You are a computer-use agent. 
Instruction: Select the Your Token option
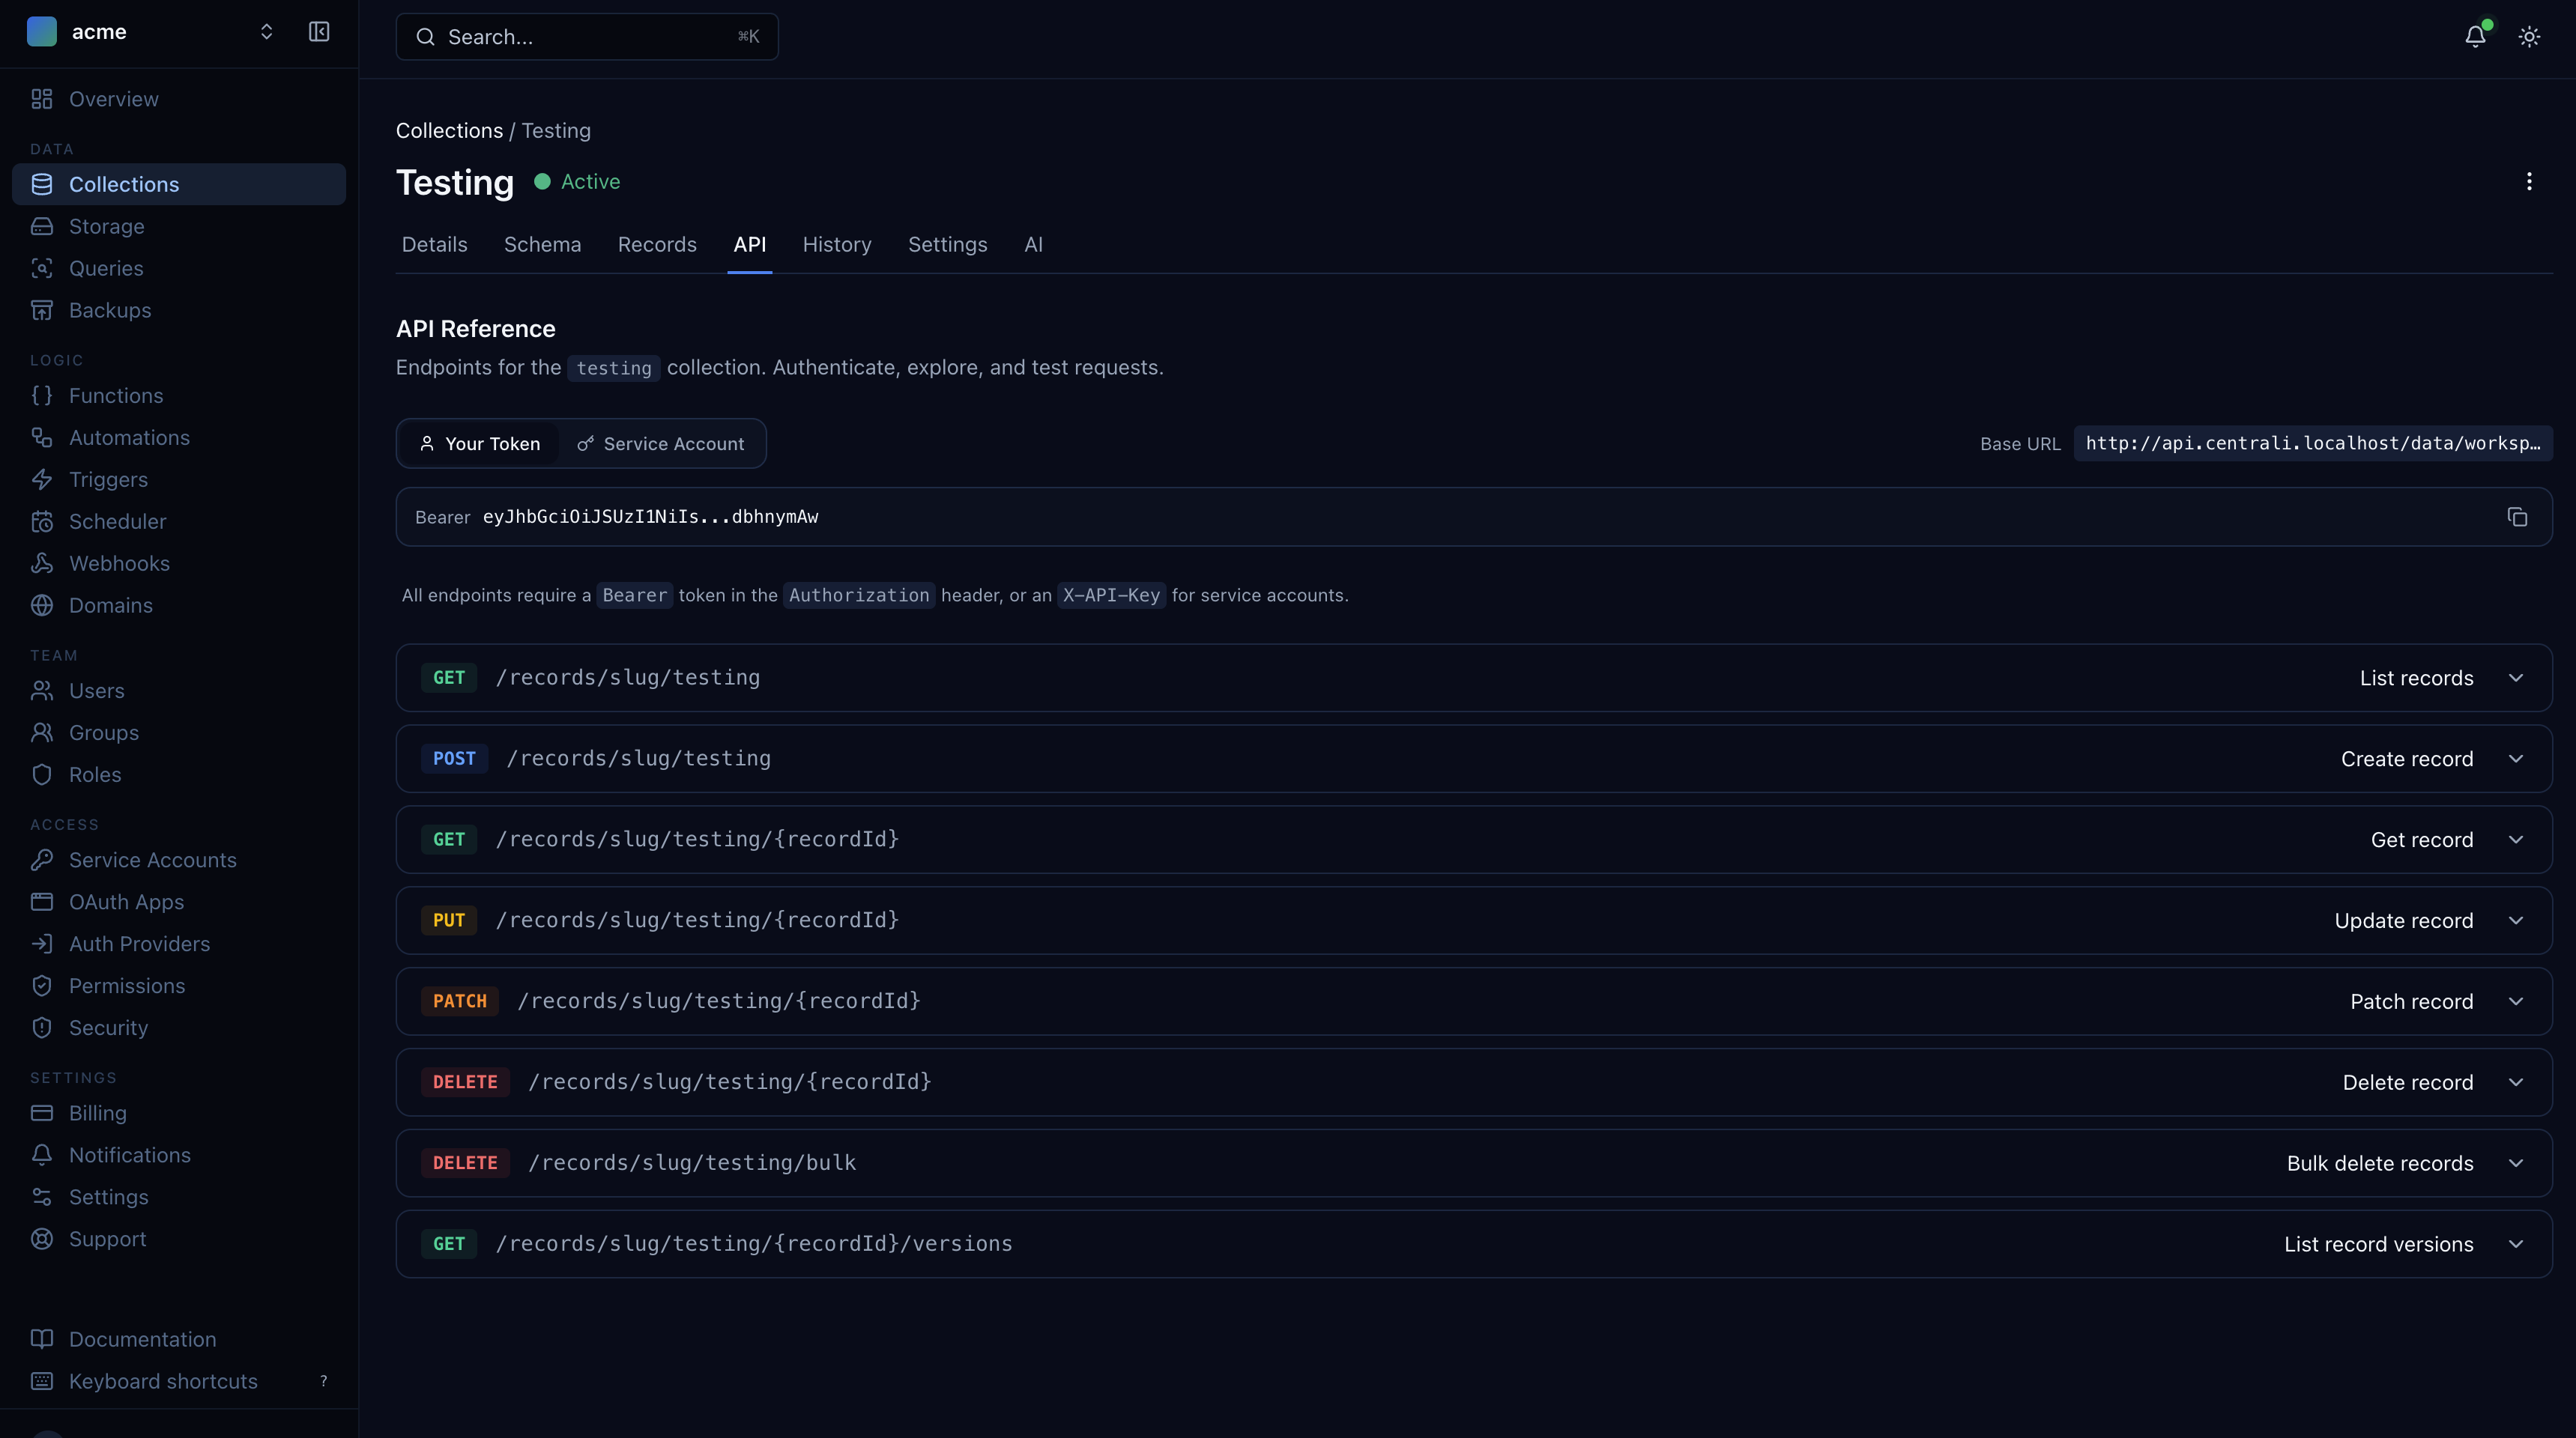479,443
